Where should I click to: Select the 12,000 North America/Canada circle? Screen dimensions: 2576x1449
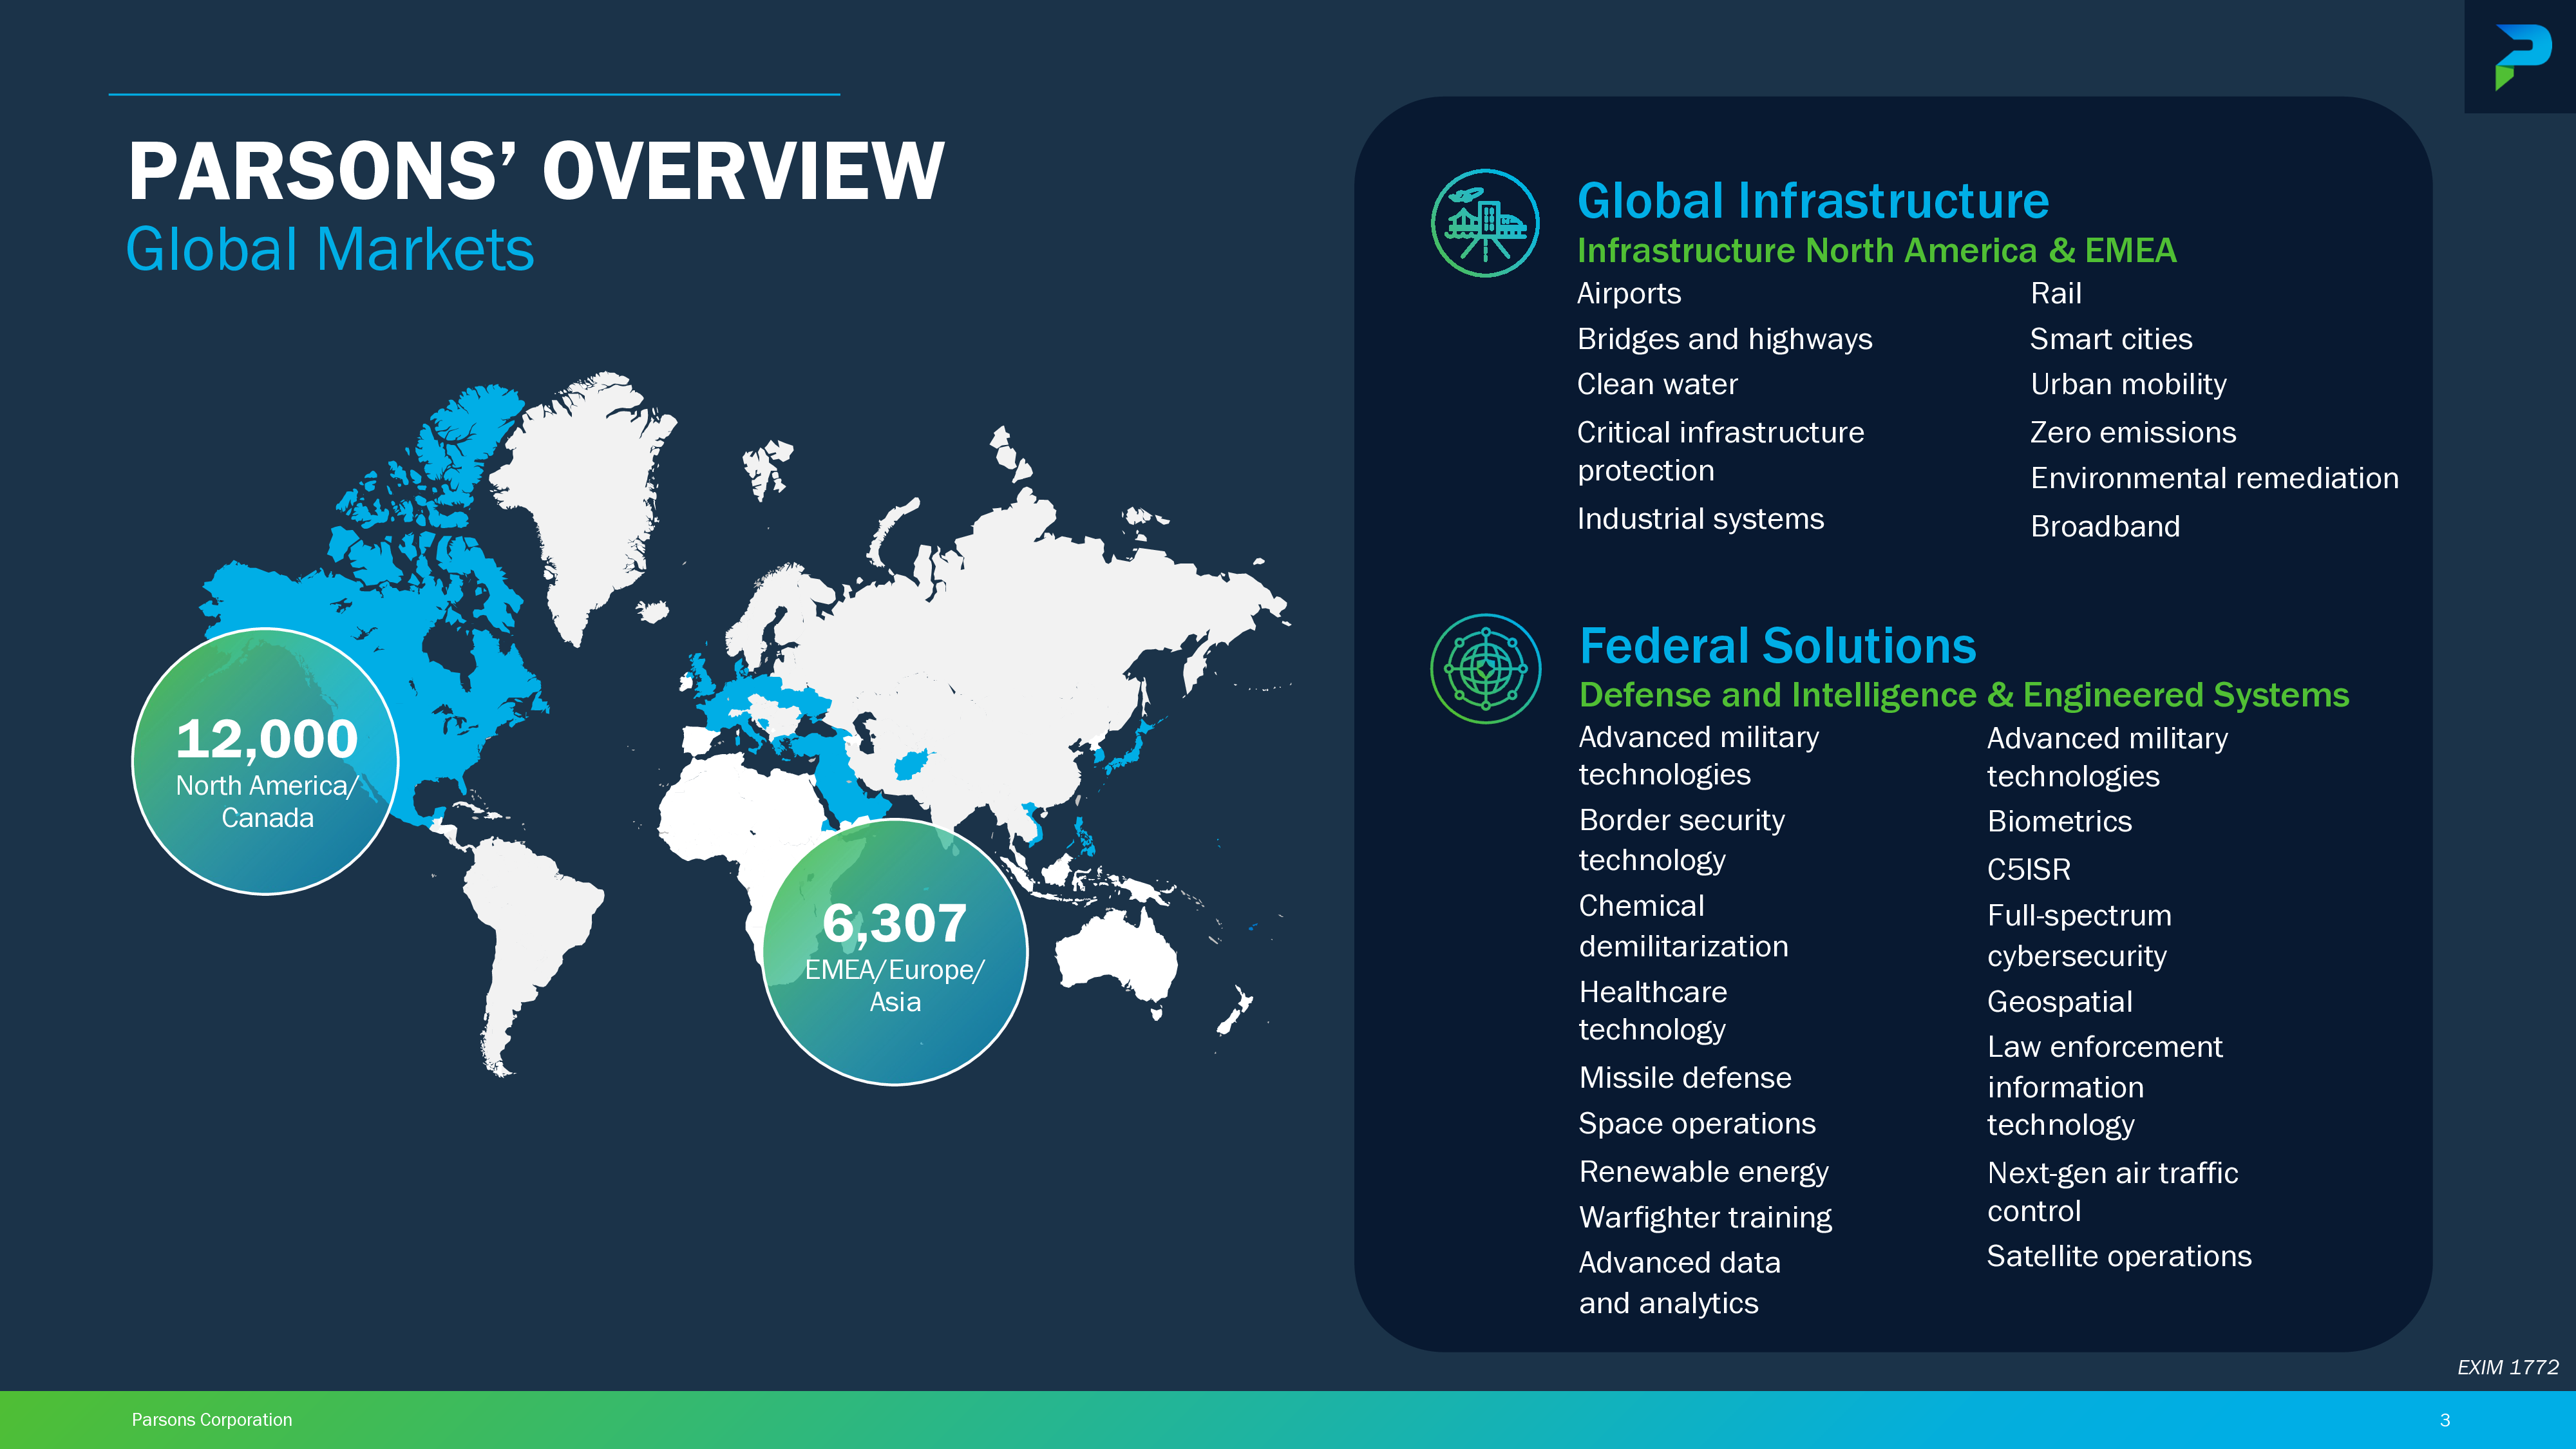266,761
